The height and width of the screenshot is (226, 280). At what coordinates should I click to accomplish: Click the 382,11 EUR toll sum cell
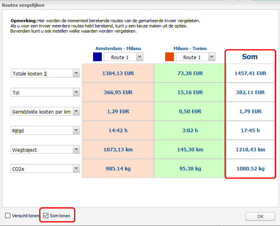click(250, 92)
